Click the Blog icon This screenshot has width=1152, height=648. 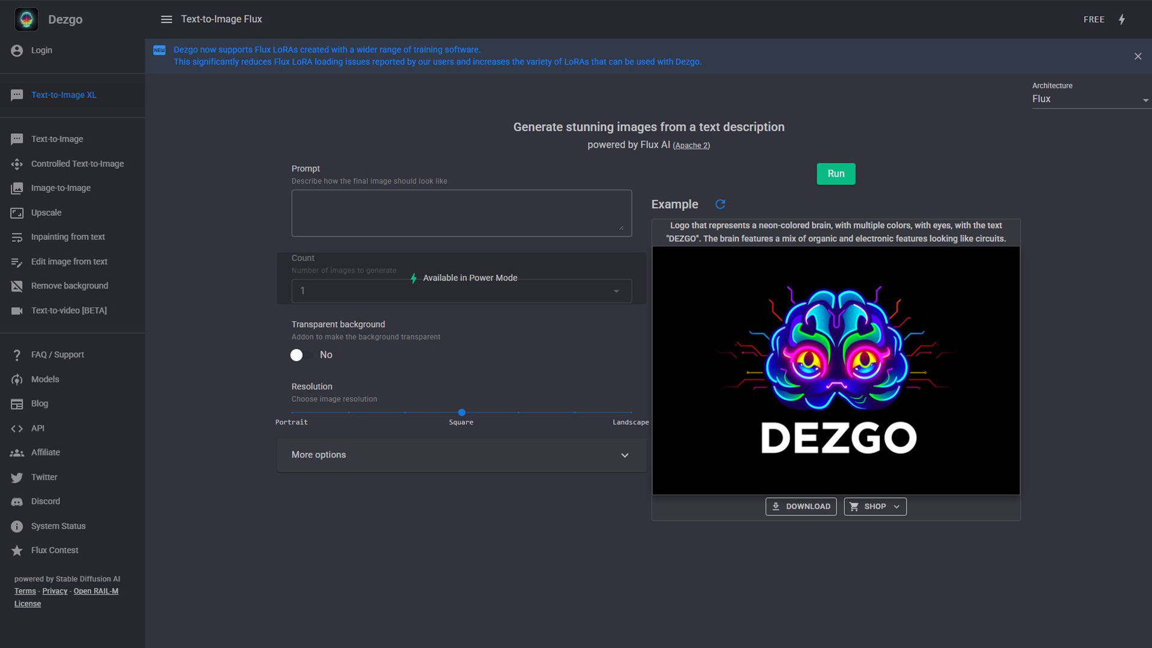(x=17, y=404)
